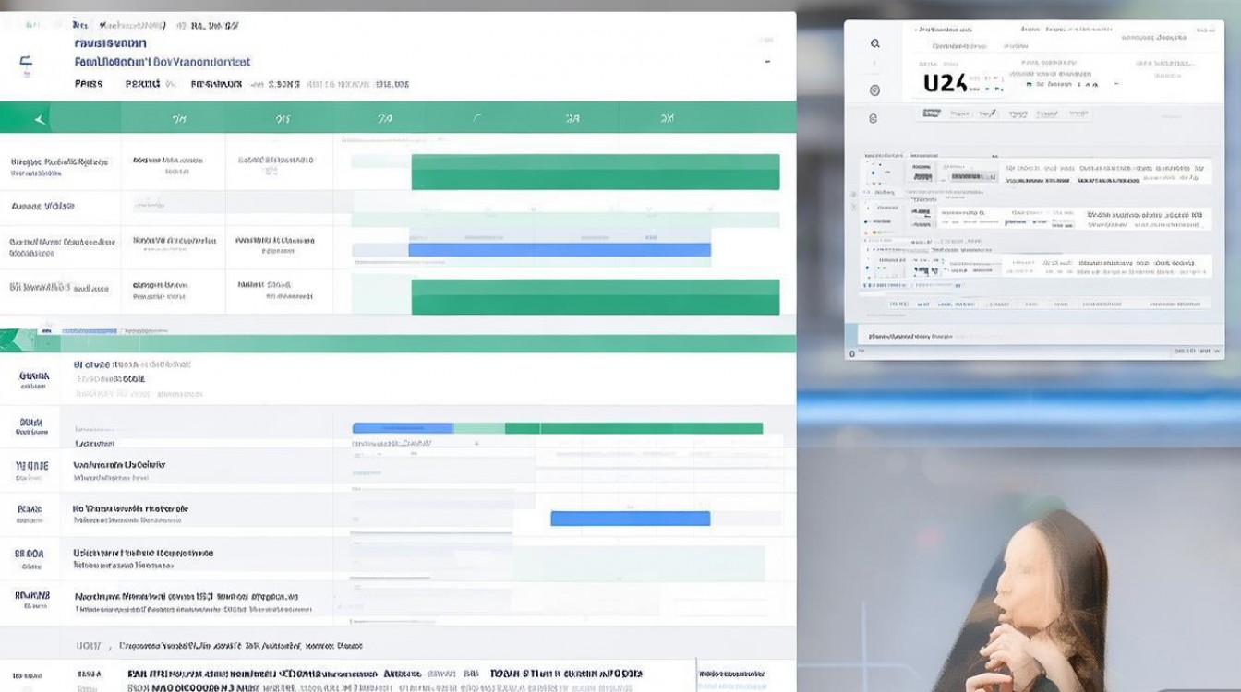
Task: Click the small icon left of the page title
Action: pyautogui.click(x=25, y=64)
